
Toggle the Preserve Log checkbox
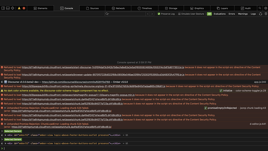(159, 14)
